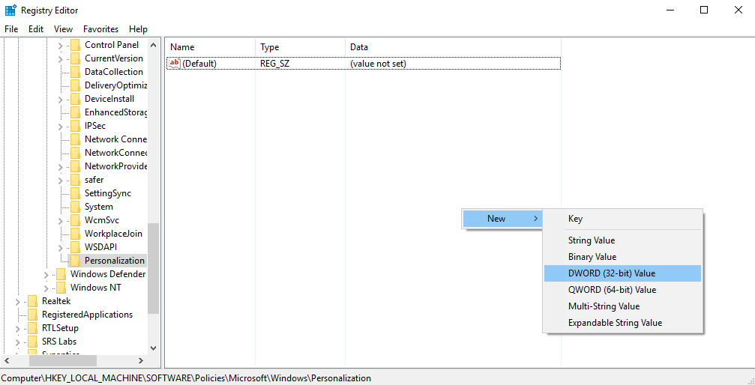Viewport: 755px width, 385px height.
Task: Click the RegisteredApplications folder icon
Action: (x=32, y=315)
